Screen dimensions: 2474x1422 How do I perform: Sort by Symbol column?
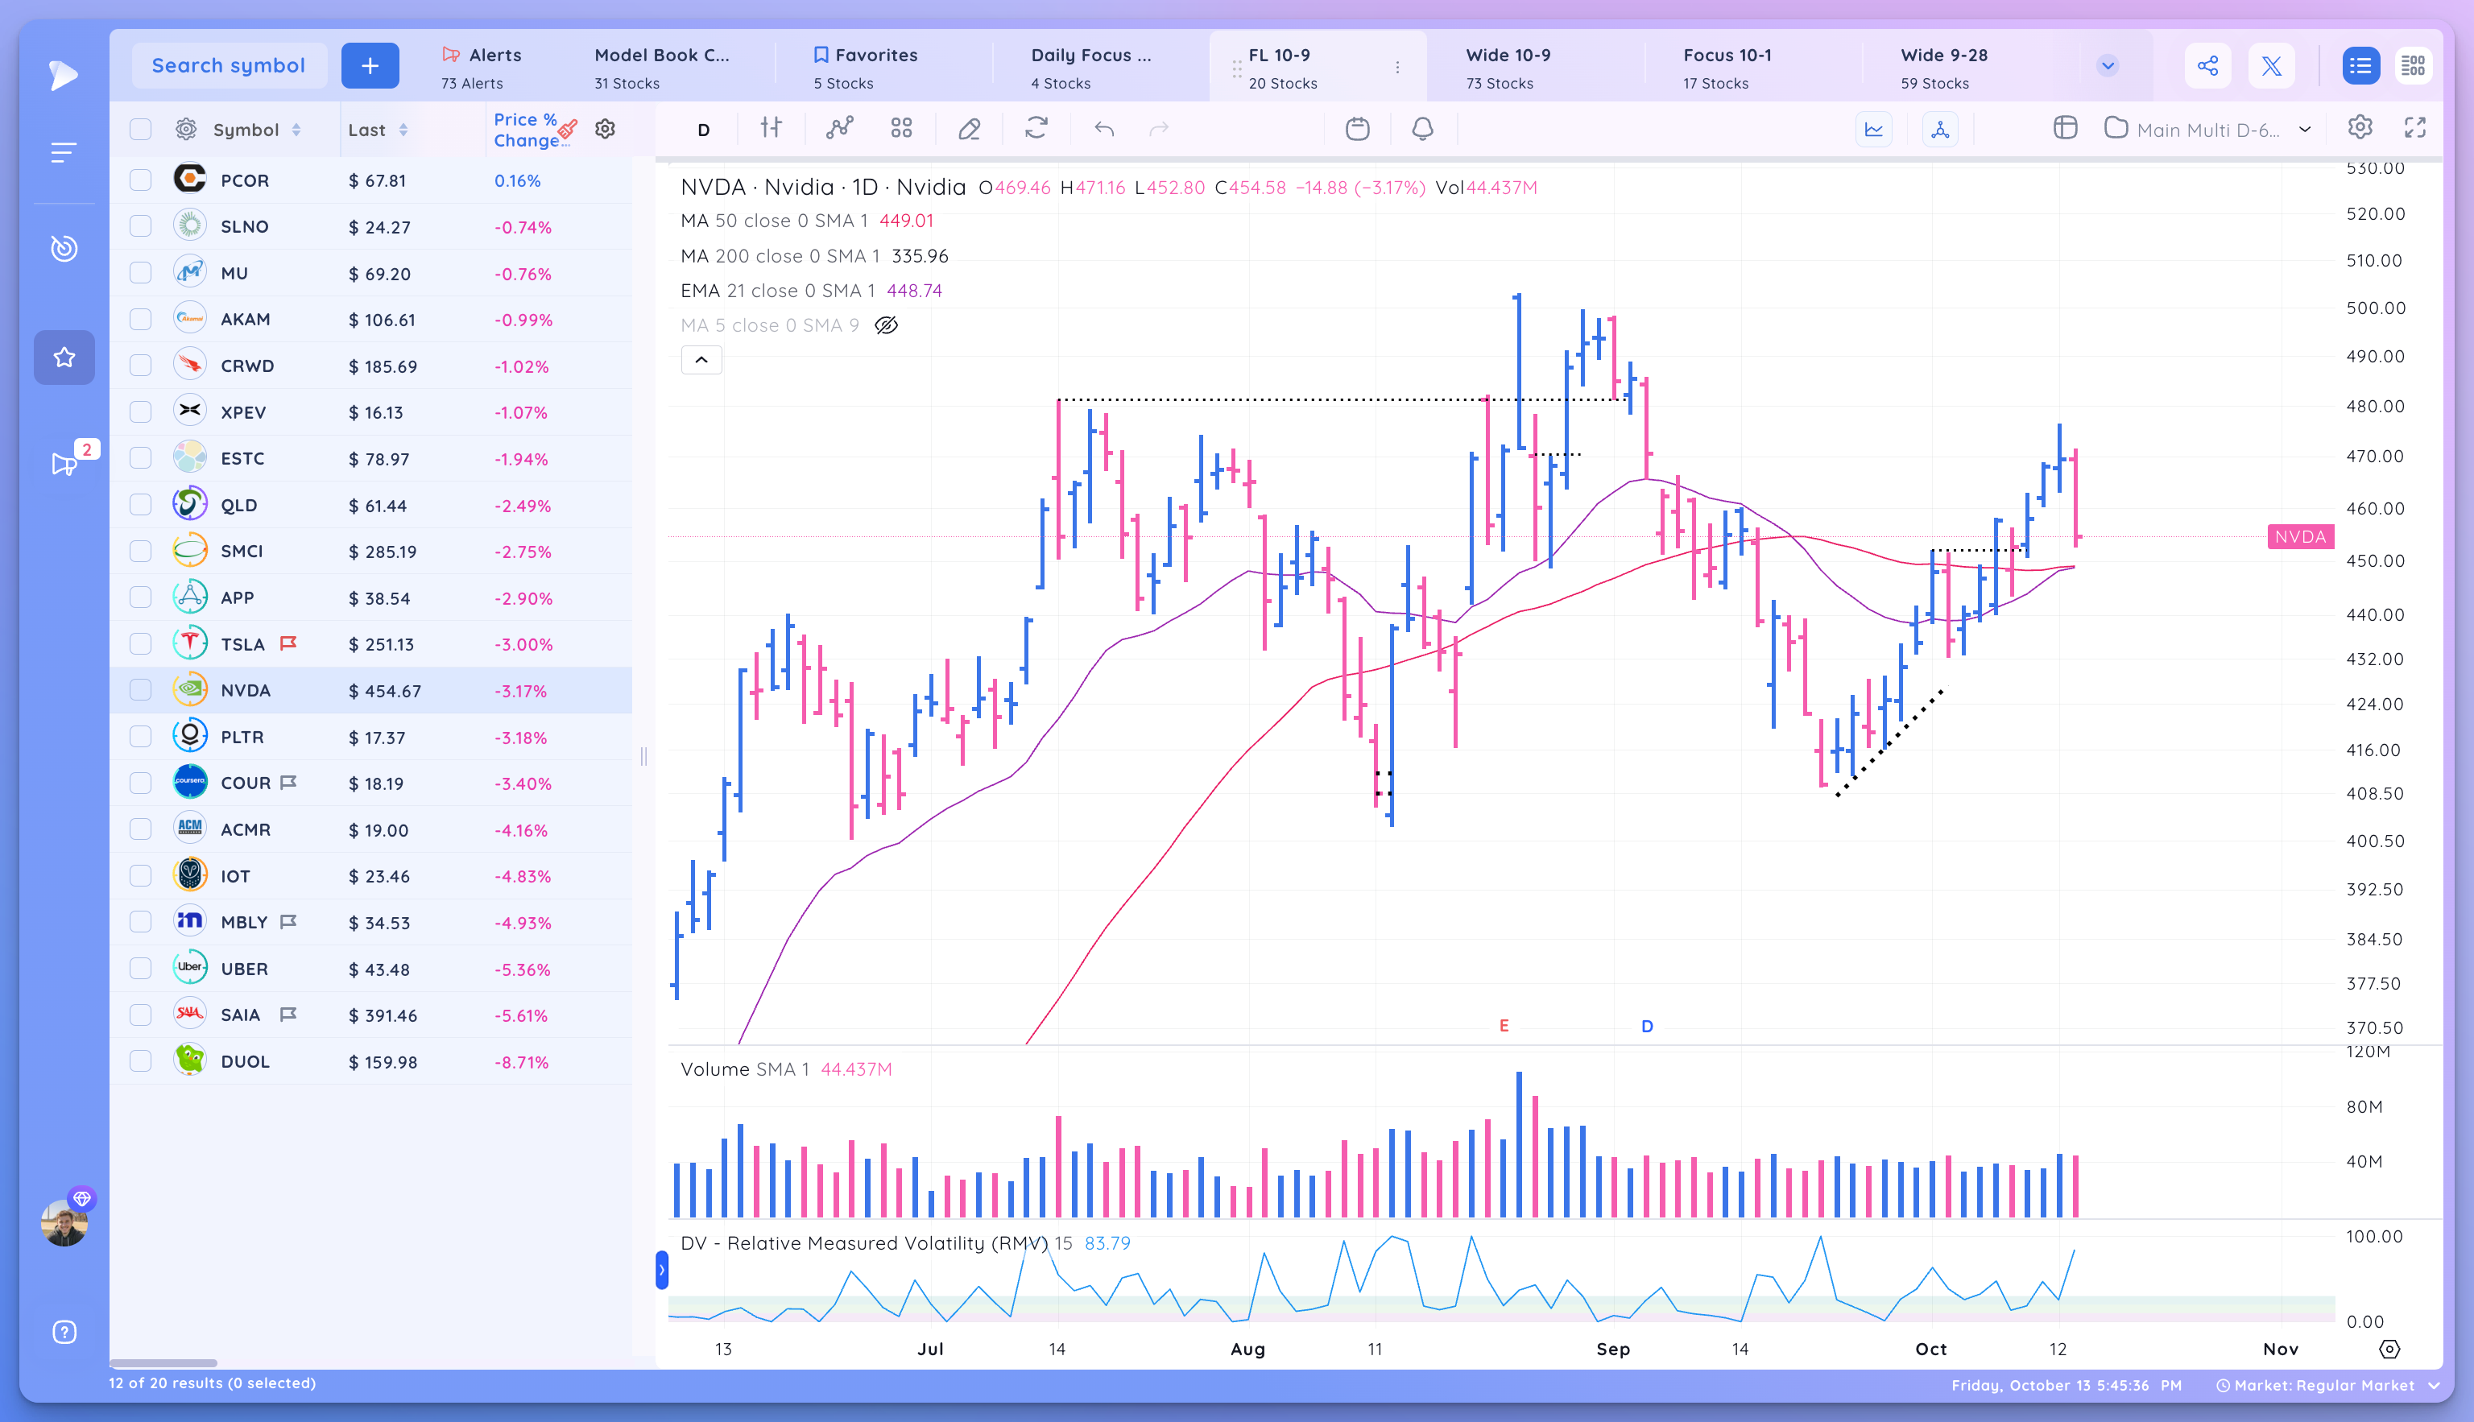point(257,130)
